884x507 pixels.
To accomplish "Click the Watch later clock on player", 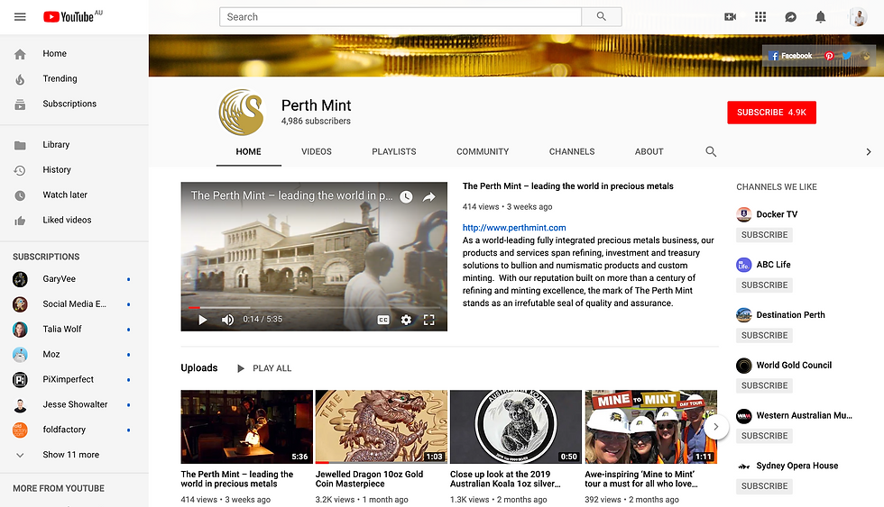I will [406, 196].
